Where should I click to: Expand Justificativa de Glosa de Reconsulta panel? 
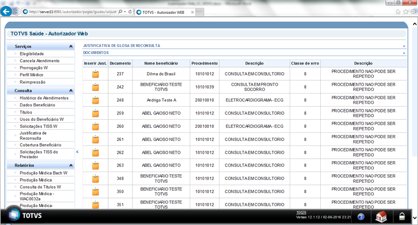404,46
